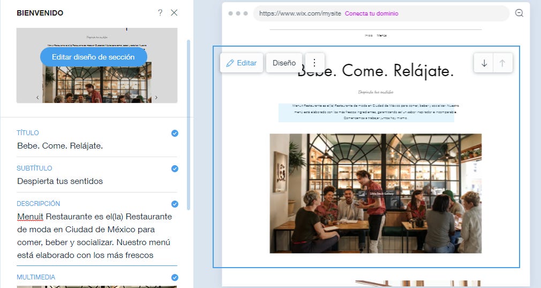
Task: Select the cursive subtitle on canvas
Action: [375, 92]
